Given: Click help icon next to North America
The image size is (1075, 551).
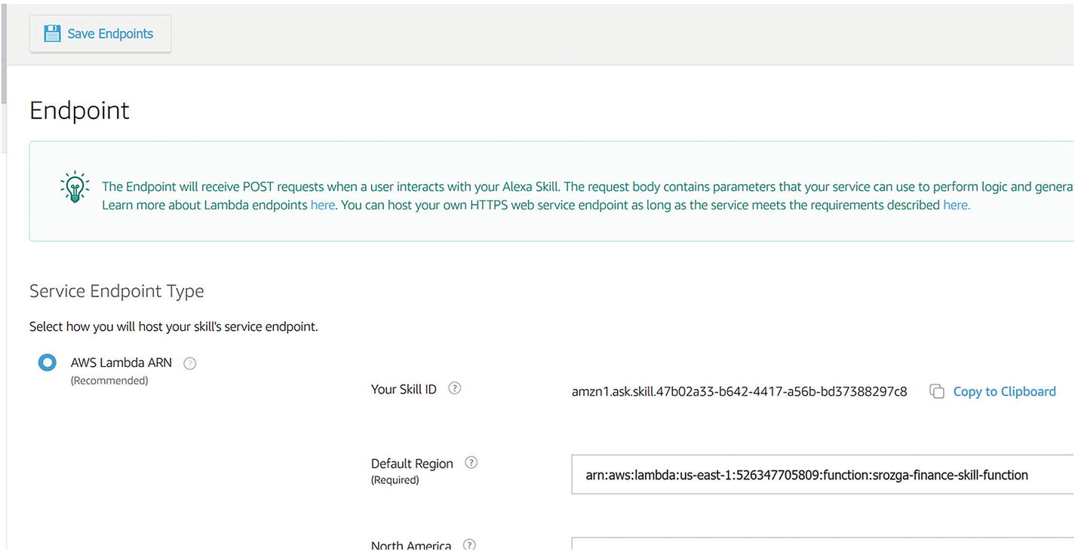Looking at the screenshot, I should click(x=469, y=544).
